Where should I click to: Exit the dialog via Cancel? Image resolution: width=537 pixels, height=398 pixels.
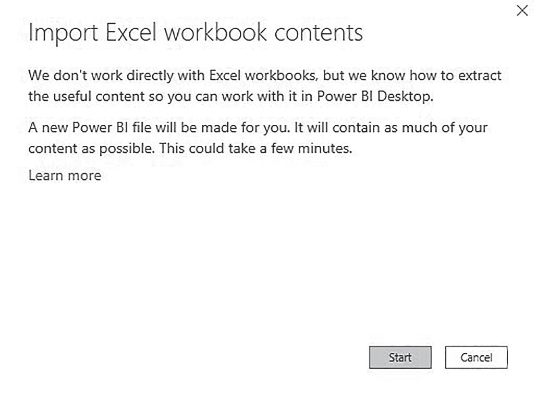click(476, 357)
